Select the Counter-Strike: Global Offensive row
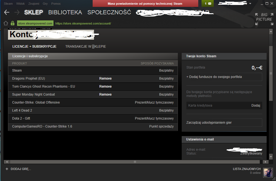 coord(93,102)
